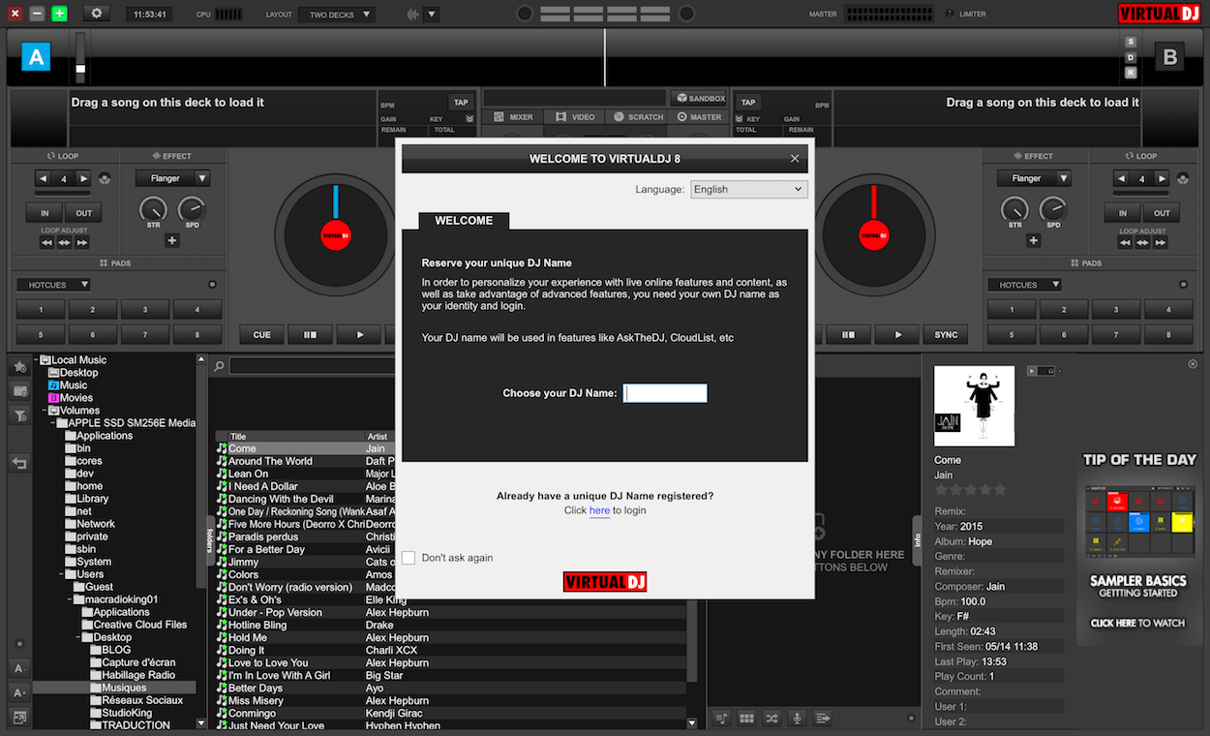
Task: Click the "here" link to login
Action: 599,510
